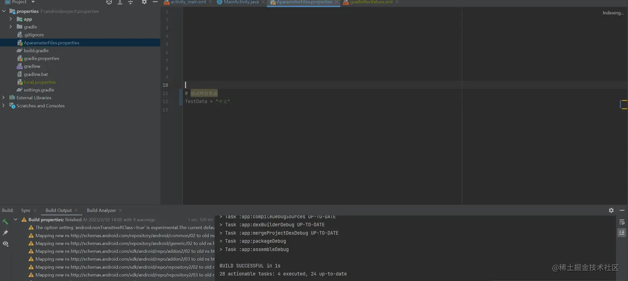Click the comment on editor line 11
The width and height of the screenshot is (628, 281).
tap(201, 94)
